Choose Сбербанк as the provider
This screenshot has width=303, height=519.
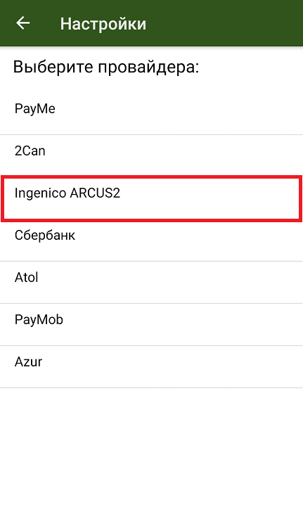pos(152,240)
